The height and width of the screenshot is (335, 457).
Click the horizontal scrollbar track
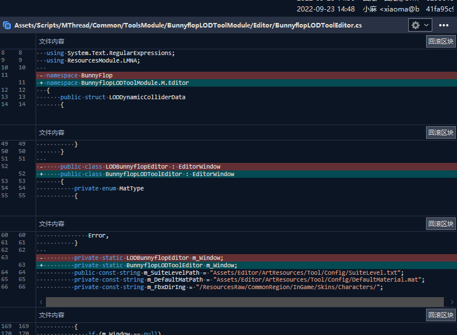[244, 302]
